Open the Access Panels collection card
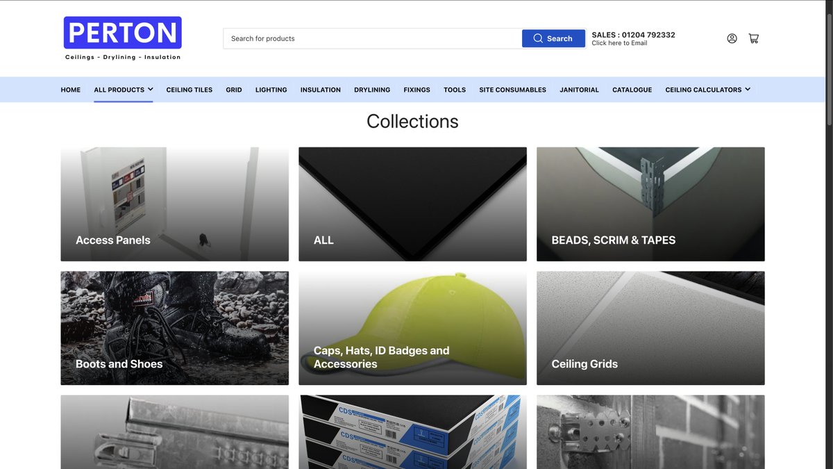Viewport: 833px width, 469px height. point(174,204)
